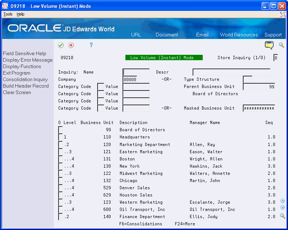Screen dimensions: 288x230
Task: Click the scroll up arrow icon
Action: [x=283, y=201]
